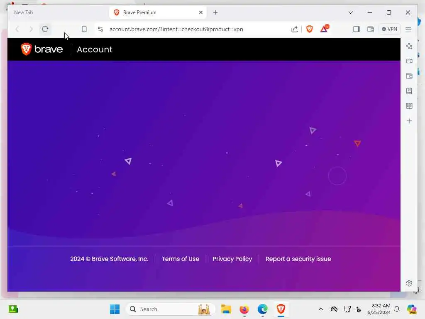Open Firefox from the taskbar

[244, 309]
